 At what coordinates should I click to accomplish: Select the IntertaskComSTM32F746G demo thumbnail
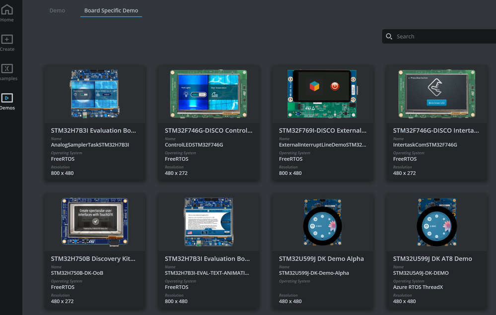(x=436, y=94)
